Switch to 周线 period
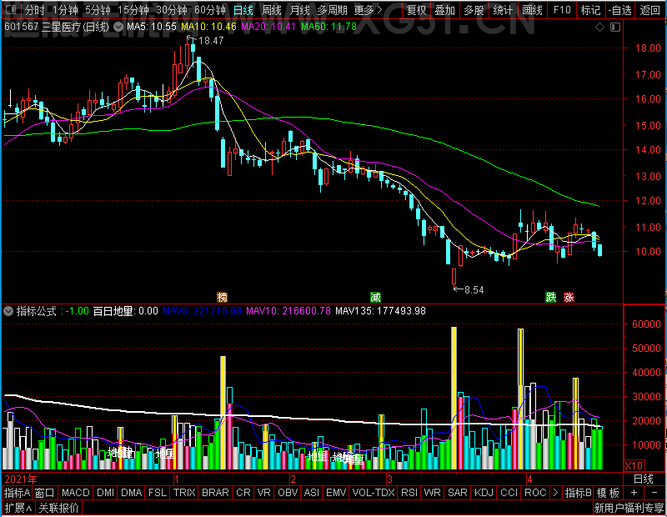 coord(272,10)
